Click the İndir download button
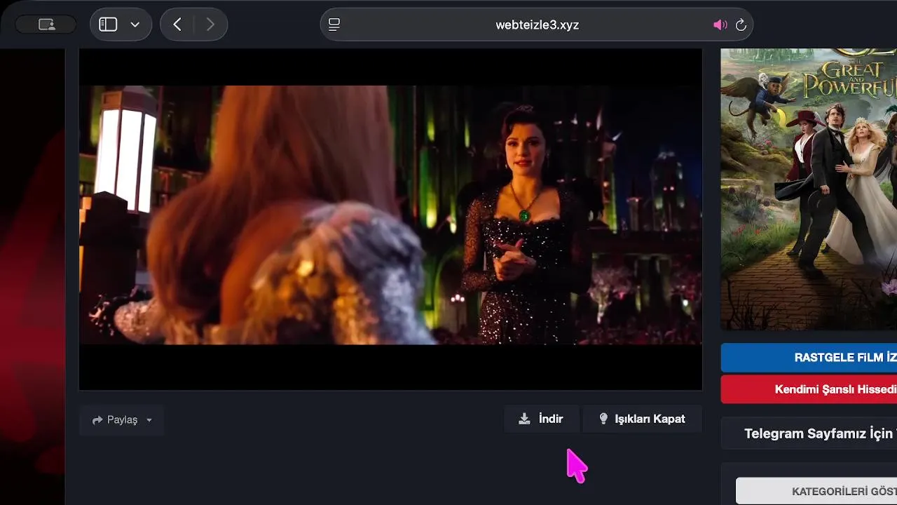897x505 pixels. (x=541, y=419)
